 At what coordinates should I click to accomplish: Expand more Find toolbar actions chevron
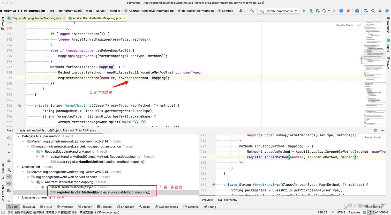tap(9, 201)
